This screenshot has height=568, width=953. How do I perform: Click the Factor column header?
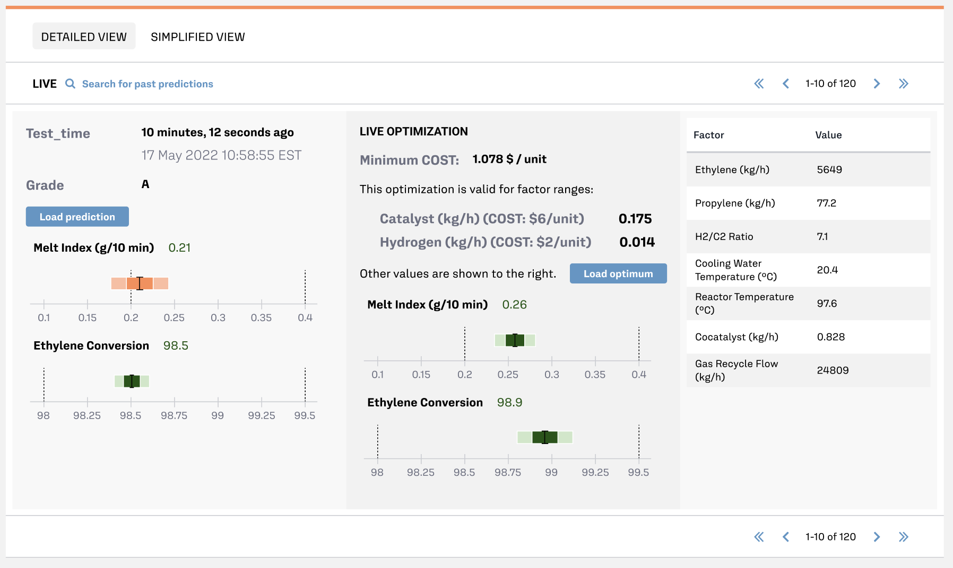708,135
